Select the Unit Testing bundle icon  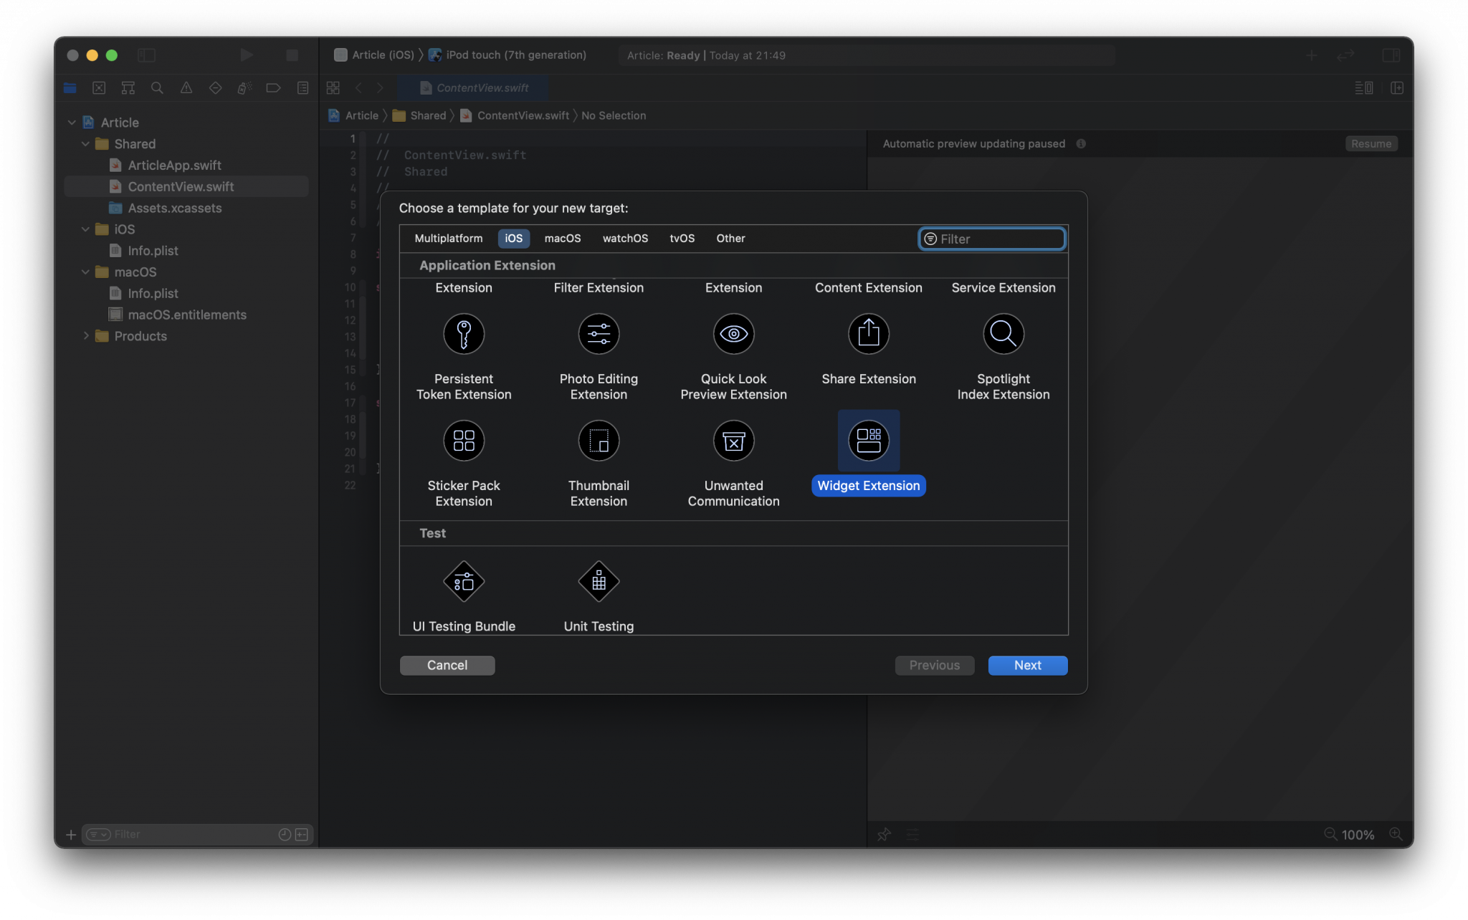coord(599,582)
